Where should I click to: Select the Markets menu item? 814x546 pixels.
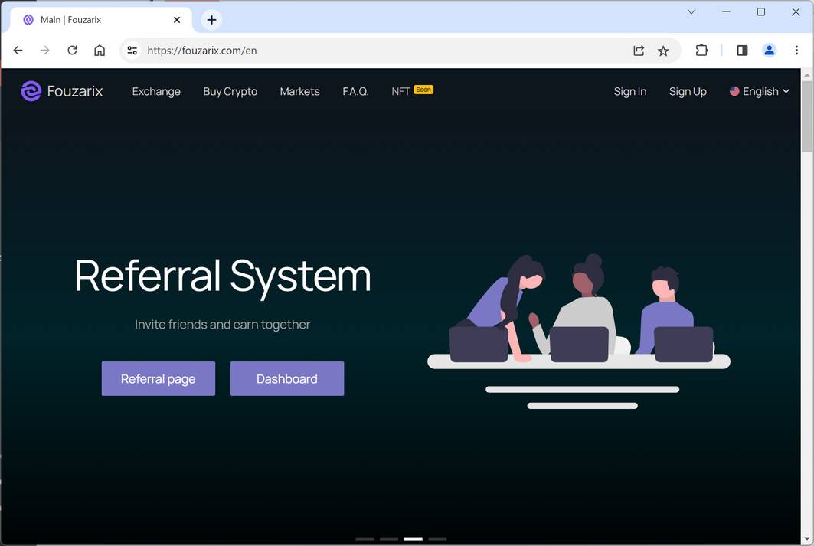click(x=299, y=91)
